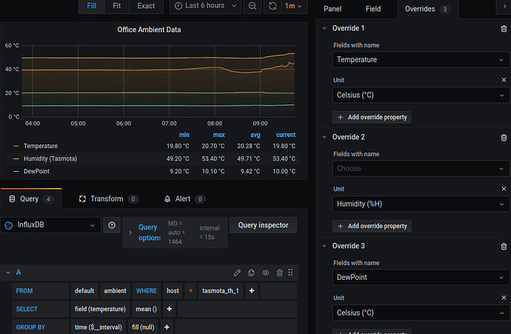Viewport: 511px width, 334px height.
Task: Remove Unit property from Override 3
Action: pos(504,298)
